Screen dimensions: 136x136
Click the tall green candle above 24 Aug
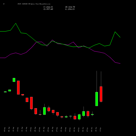click(x=44, y=111)
